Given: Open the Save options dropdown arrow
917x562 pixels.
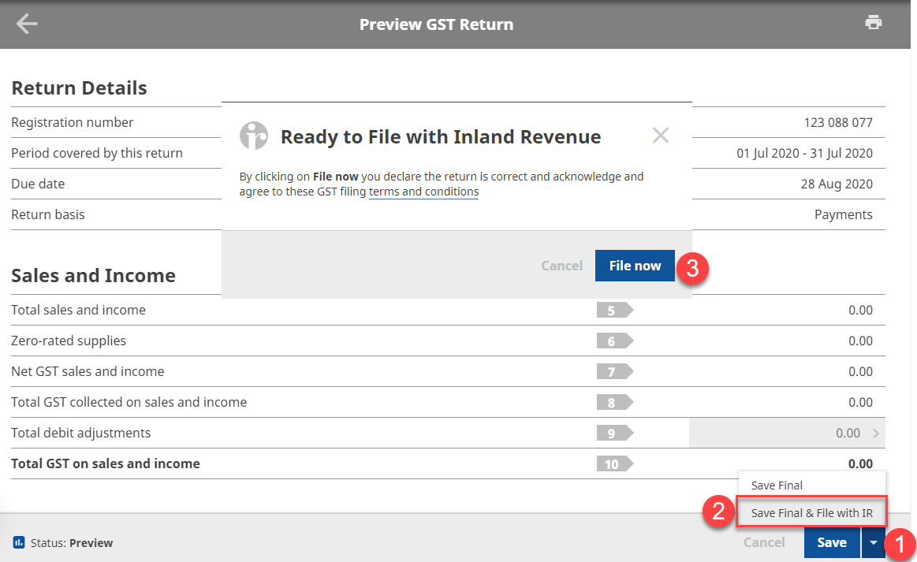Looking at the screenshot, I should 873,542.
